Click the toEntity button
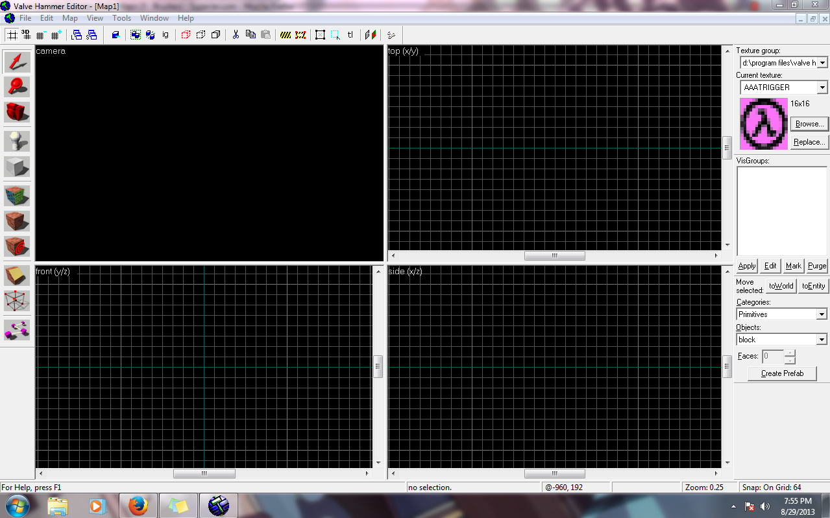The height and width of the screenshot is (518, 830). (x=813, y=286)
